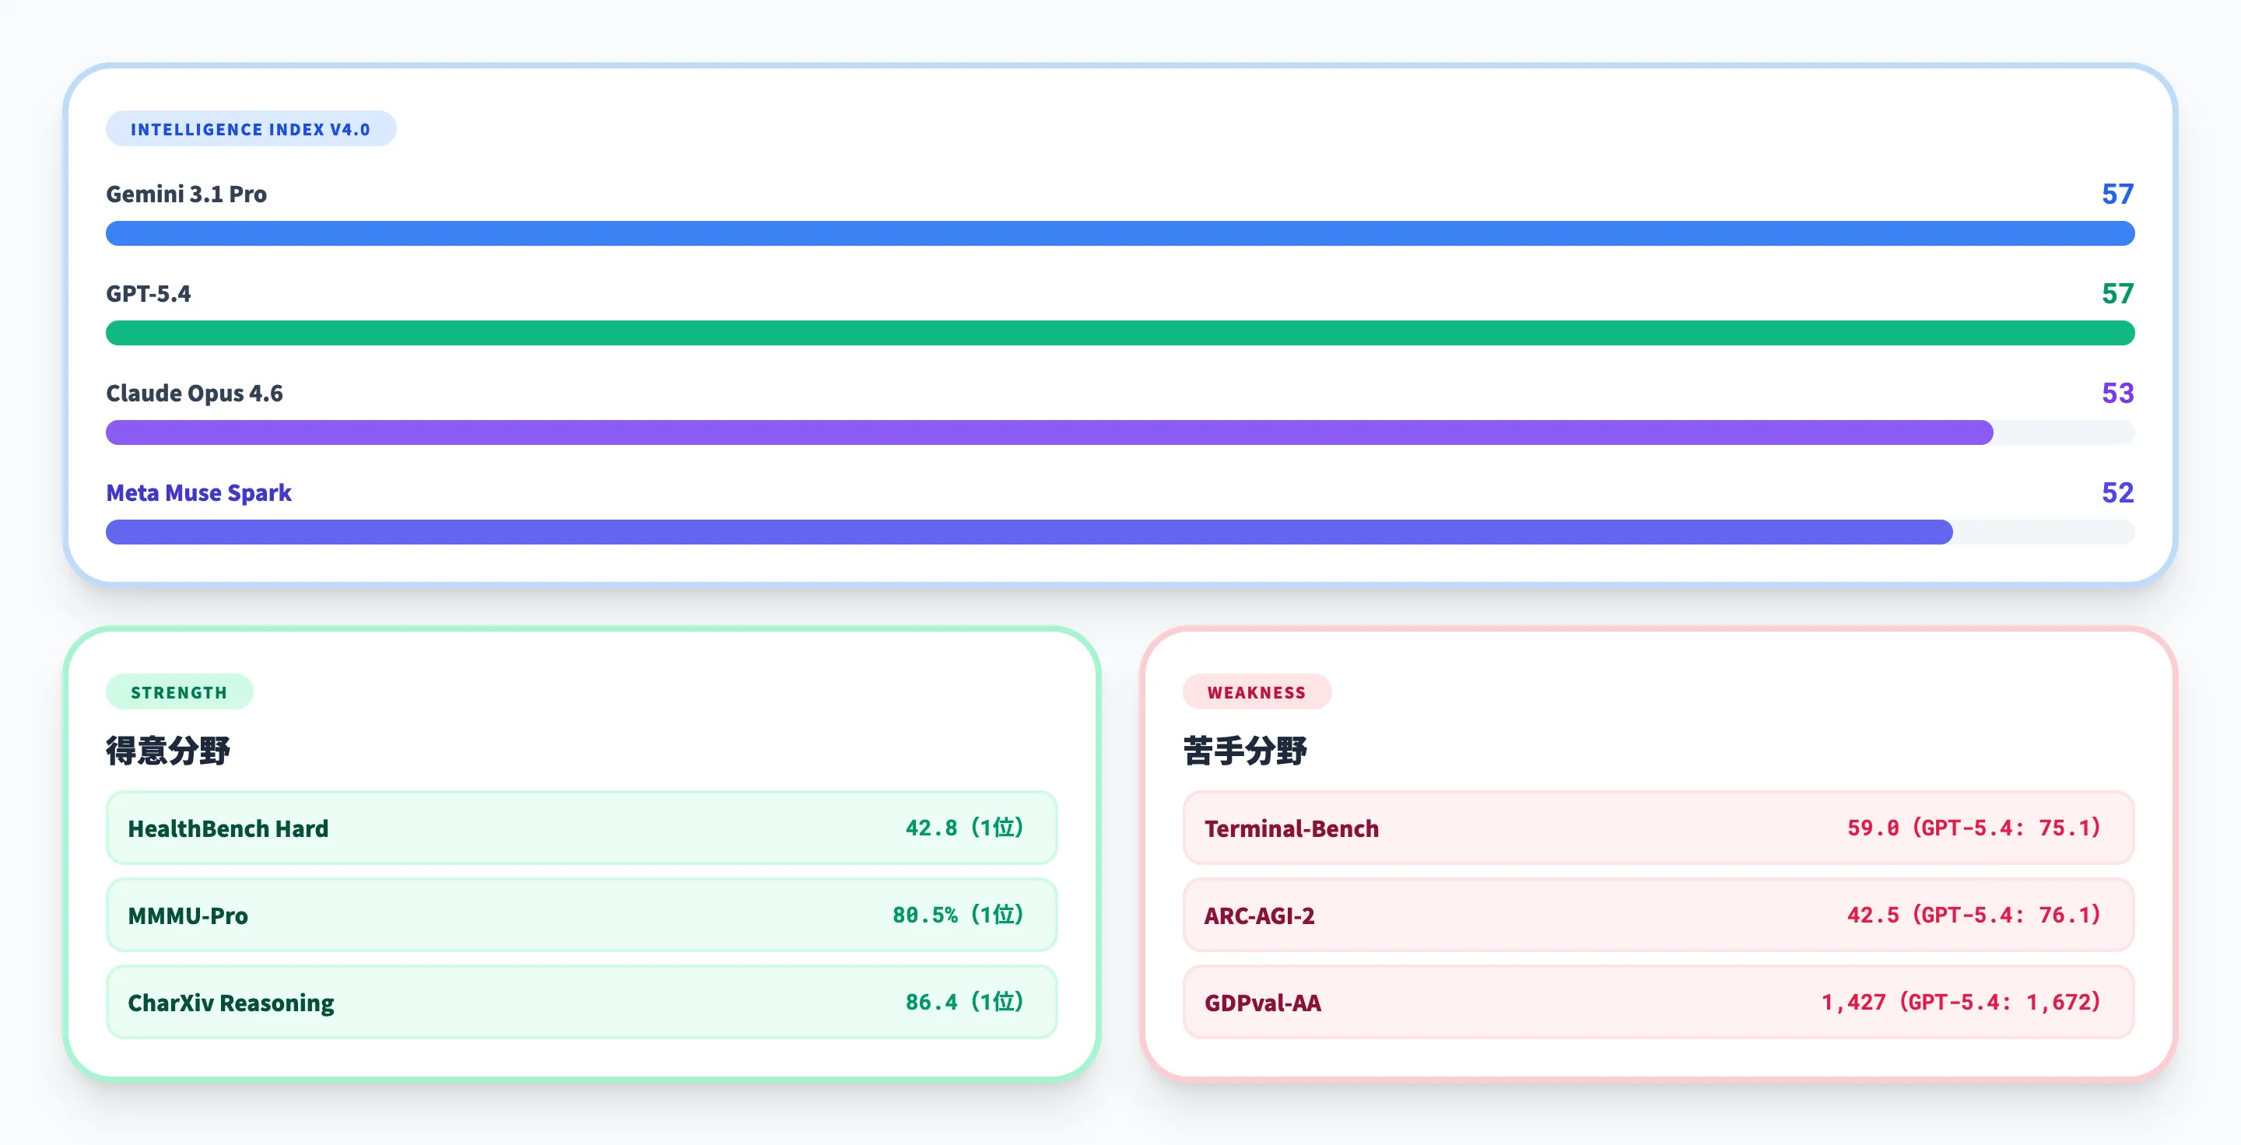Click the GDPval-AA weakness entry
2241x1145 pixels.
pyautogui.click(x=1657, y=1002)
